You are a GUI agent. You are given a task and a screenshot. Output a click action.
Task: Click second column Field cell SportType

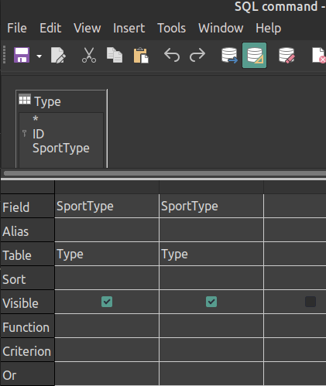click(211, 206)
